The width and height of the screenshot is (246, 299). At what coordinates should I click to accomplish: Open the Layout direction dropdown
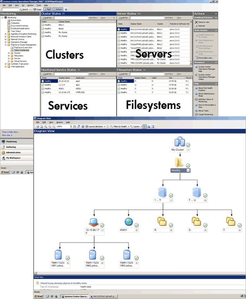(105, 127)
